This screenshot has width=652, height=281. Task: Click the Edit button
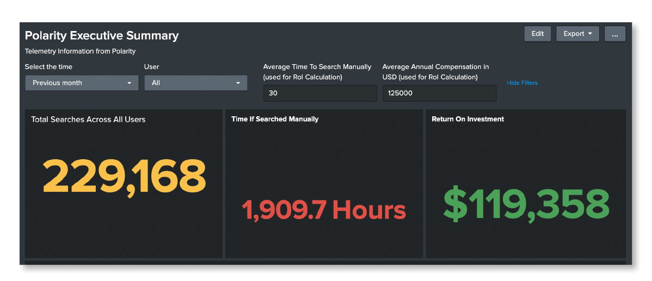tap(537, 34)
